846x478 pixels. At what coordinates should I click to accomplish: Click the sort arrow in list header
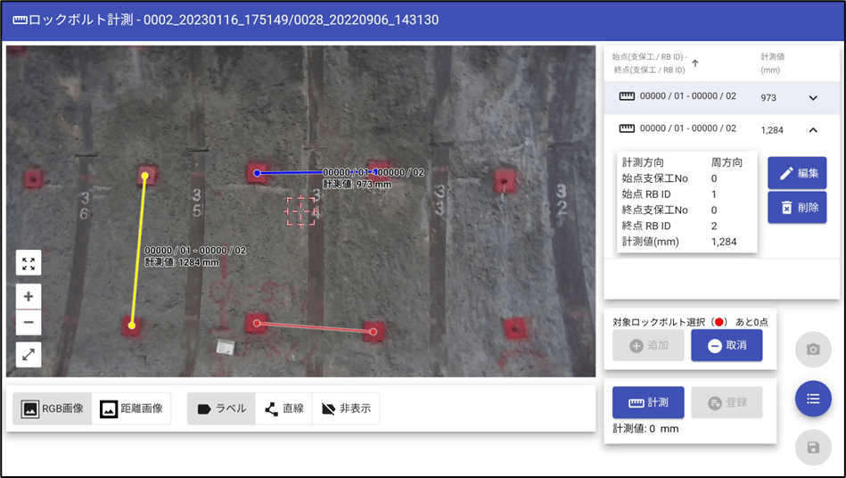pos(695,63)
